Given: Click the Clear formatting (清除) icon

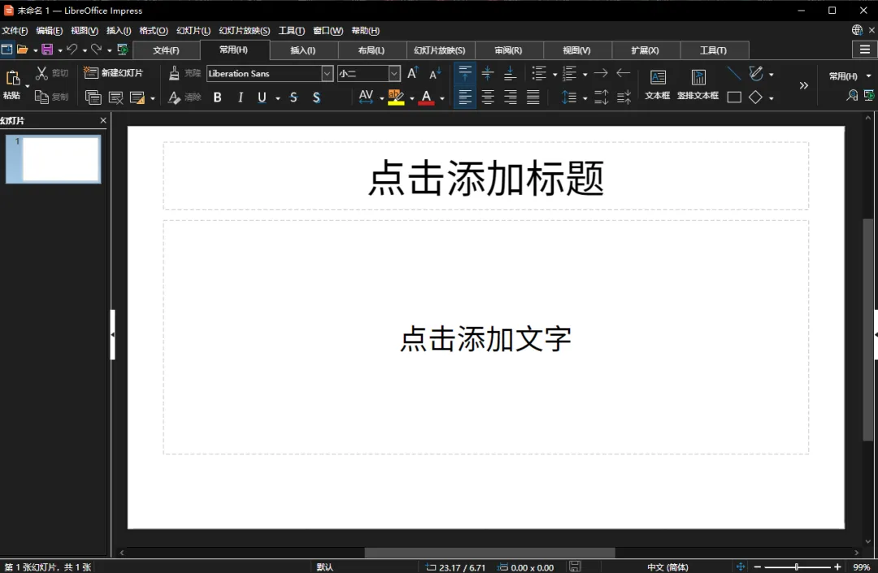Looking at the screenshot, I should (x=174, y=98).
